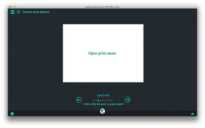
Task: Click the 'Various excel features' heading
Action: (x=36, y=12)
